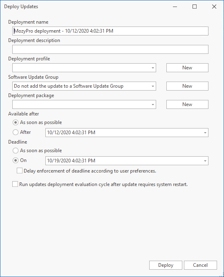This screenshot has height=277, width=224.
Task: Click the Cancel button
Action: [x=200, y=265]
